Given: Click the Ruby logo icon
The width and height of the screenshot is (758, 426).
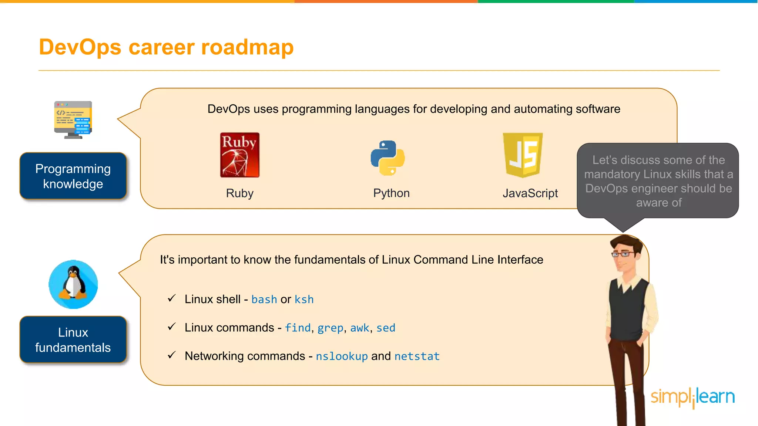Looking at the screenshot, I should pos(240,155).
